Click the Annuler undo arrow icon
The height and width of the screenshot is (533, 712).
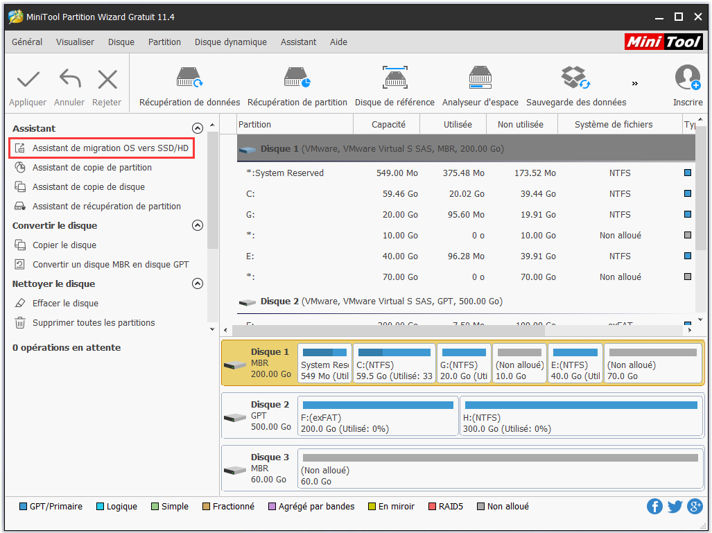[x=70, y=78]
